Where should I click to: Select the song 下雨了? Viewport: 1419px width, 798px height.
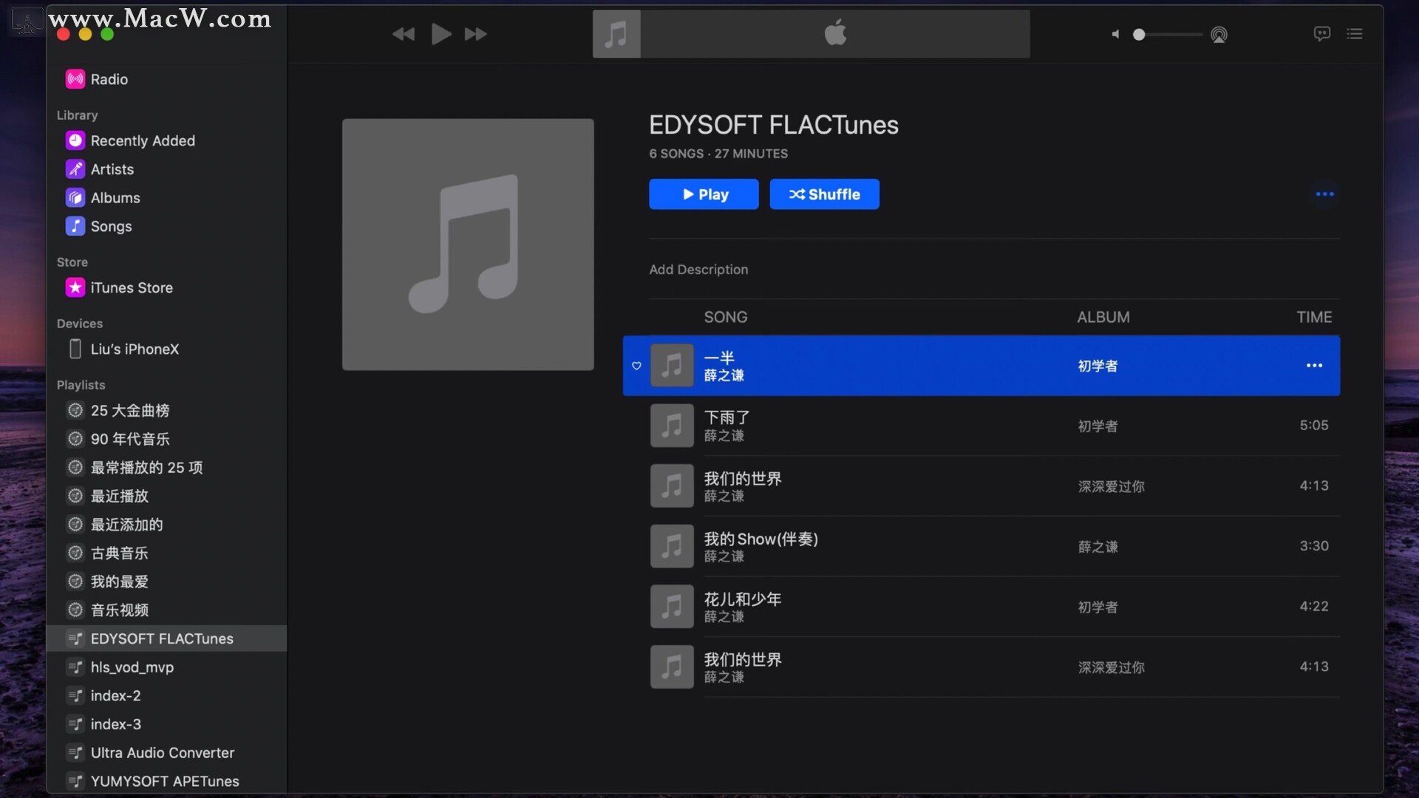[x=981, y=426]
